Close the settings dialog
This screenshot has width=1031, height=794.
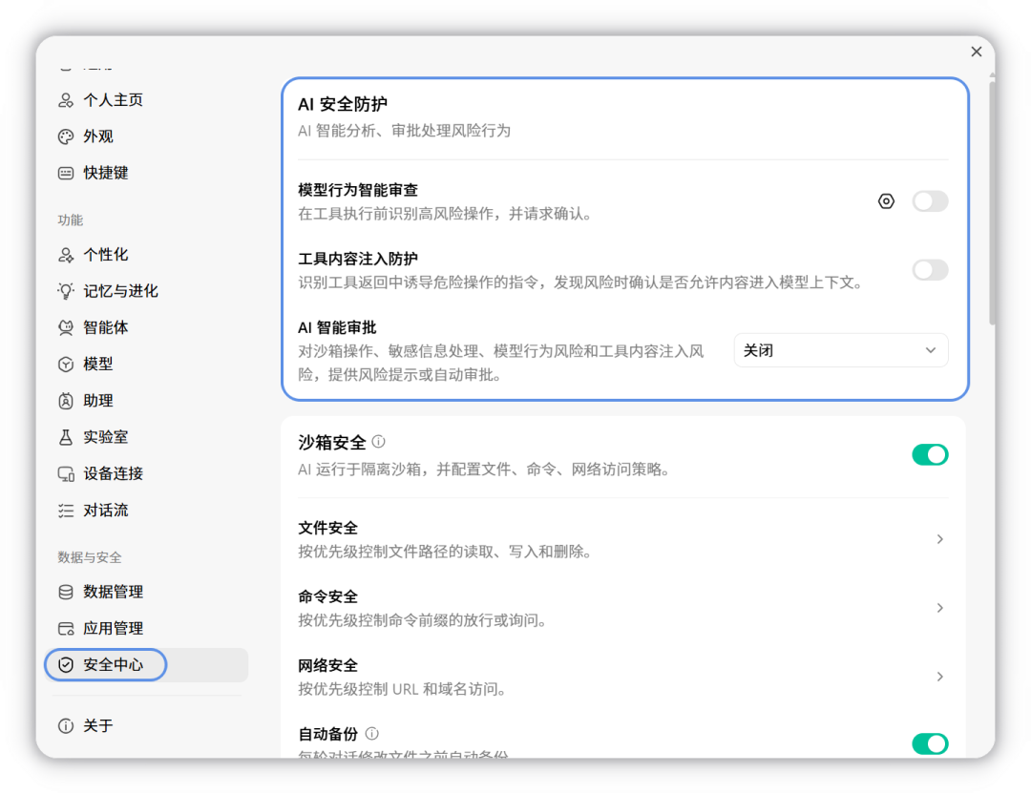(x=977, y=52)
